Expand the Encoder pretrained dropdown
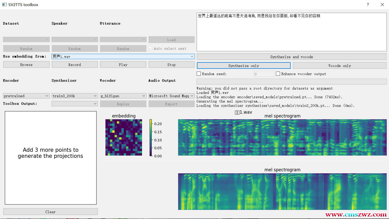Screen dimensions: 389x219 26,96
